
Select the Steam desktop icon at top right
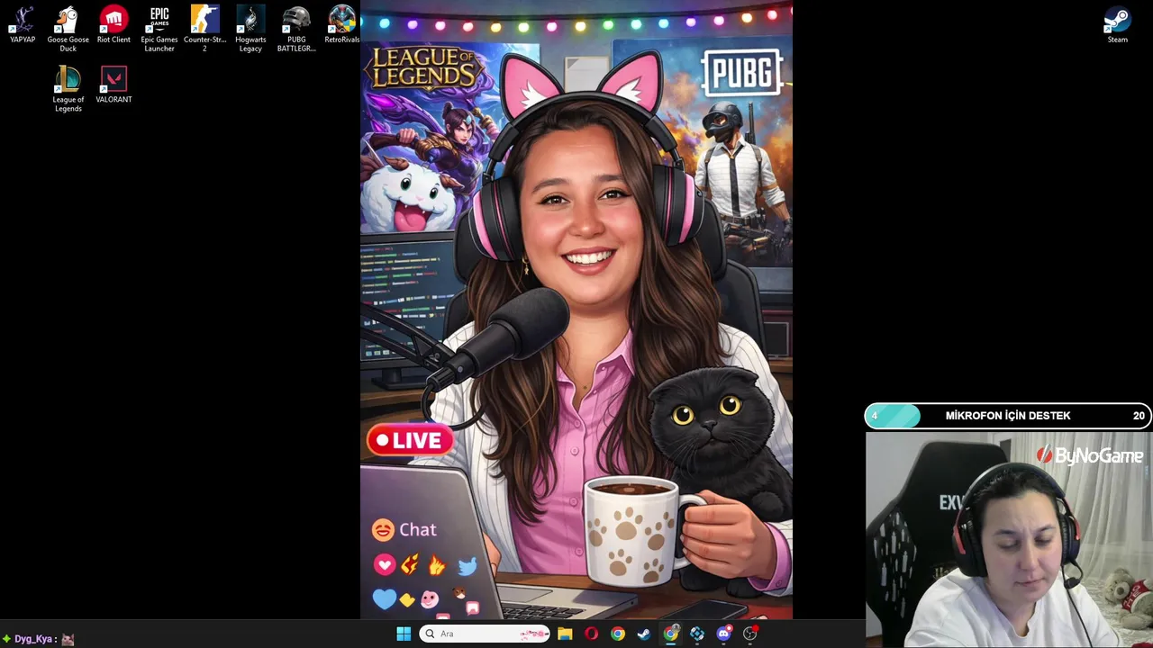(1117, 24)
